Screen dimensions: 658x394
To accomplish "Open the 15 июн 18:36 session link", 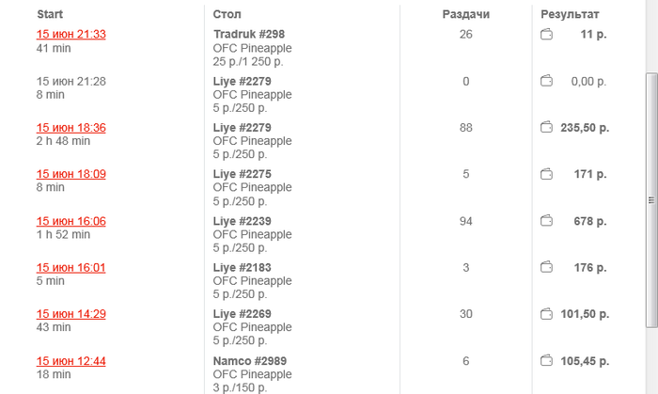I will click(70, 128).
